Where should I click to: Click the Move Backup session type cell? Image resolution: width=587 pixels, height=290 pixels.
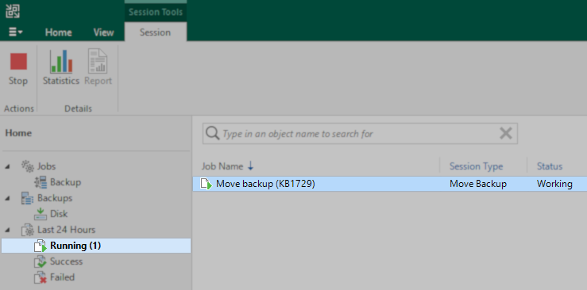tap(478, 184)
